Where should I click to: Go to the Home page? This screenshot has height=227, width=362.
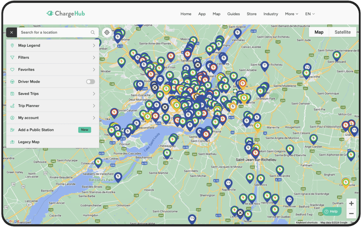pos(186,14)
